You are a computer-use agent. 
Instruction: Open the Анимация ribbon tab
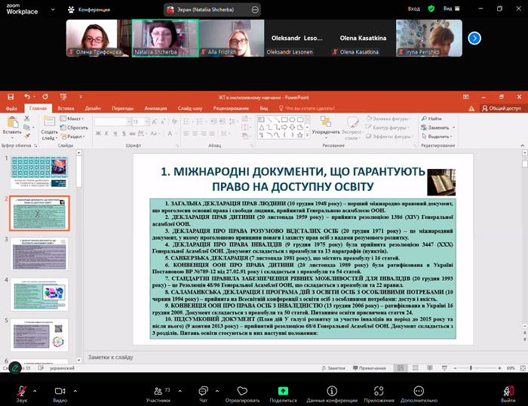155,109
